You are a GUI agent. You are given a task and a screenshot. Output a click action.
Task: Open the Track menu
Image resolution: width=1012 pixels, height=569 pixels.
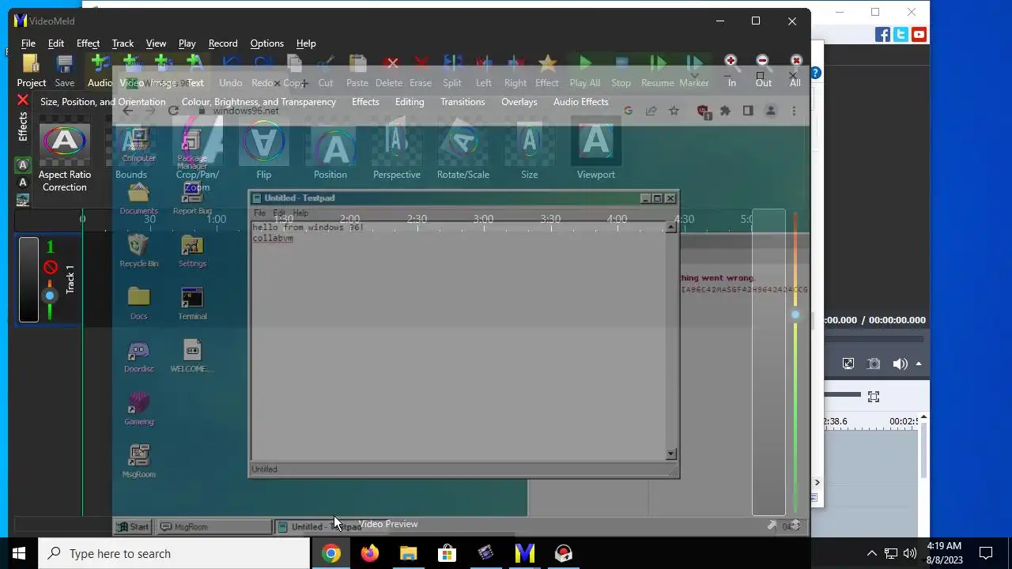pyautogui.click(x=123, y=43)
